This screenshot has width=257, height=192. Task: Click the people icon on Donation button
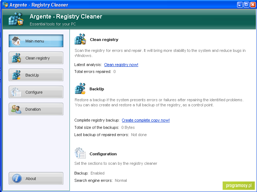pyautogui.click(x=16, y=109)
